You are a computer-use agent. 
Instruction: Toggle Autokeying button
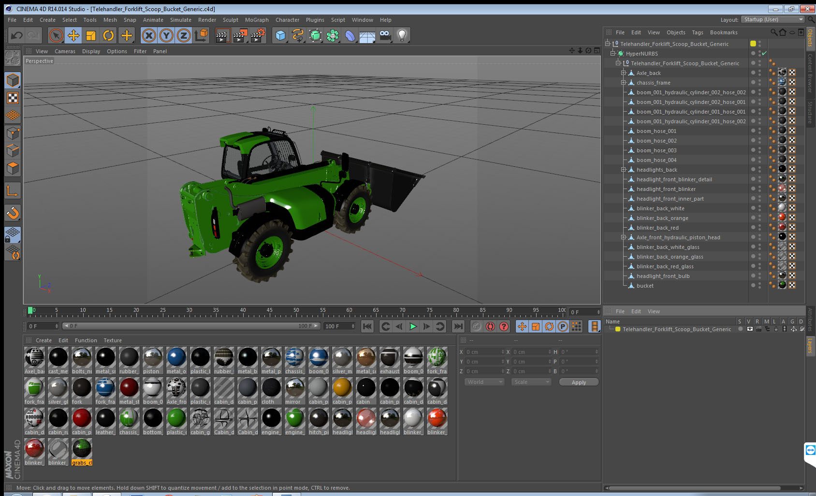coord(490,326)
